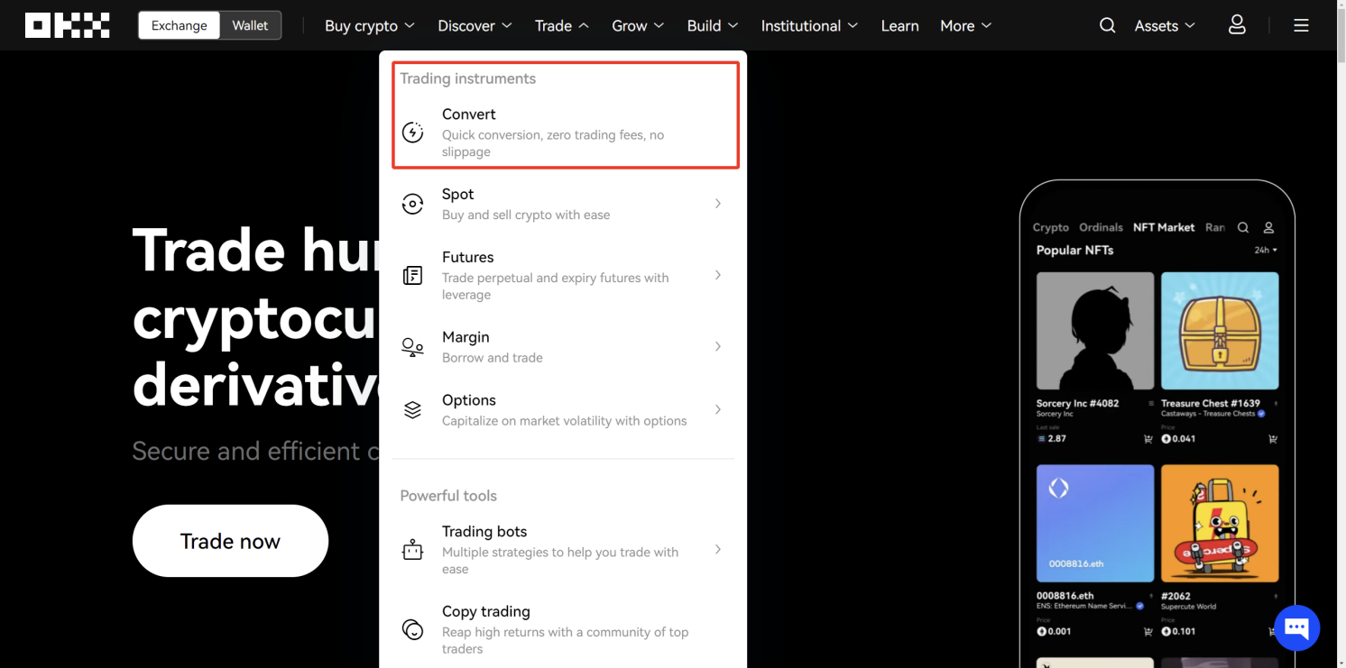Expand the Grow menu
This screenshot has width=1346, height=668.
(x=638, y=25)
